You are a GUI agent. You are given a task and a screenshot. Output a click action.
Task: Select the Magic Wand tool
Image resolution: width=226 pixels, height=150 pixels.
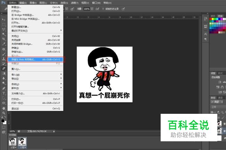3,34
